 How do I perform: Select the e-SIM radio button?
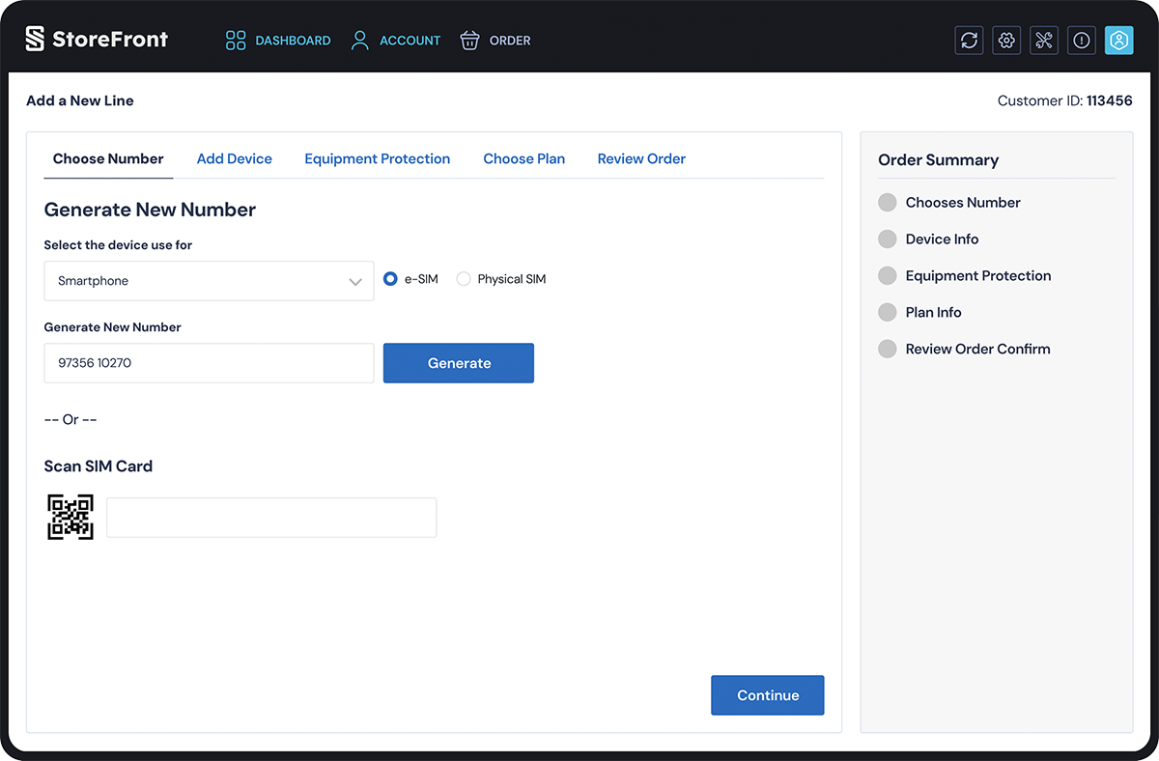click(x=391, y=279)
